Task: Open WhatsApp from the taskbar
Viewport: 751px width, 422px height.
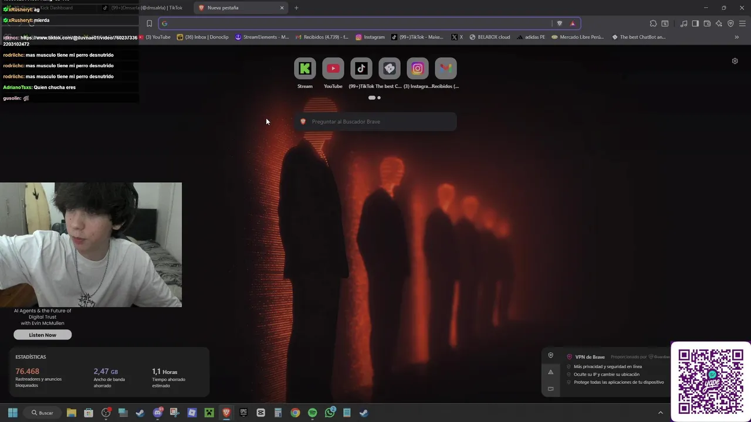Action: pos(330,413)
